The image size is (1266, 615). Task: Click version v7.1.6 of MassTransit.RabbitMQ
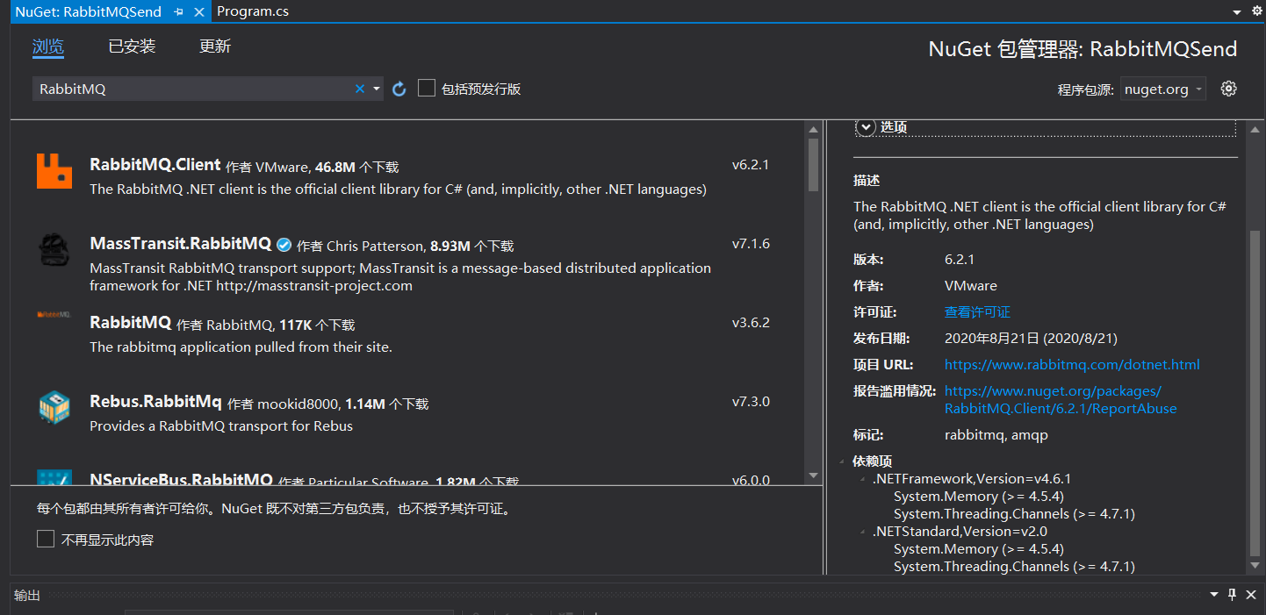[751, 243]
